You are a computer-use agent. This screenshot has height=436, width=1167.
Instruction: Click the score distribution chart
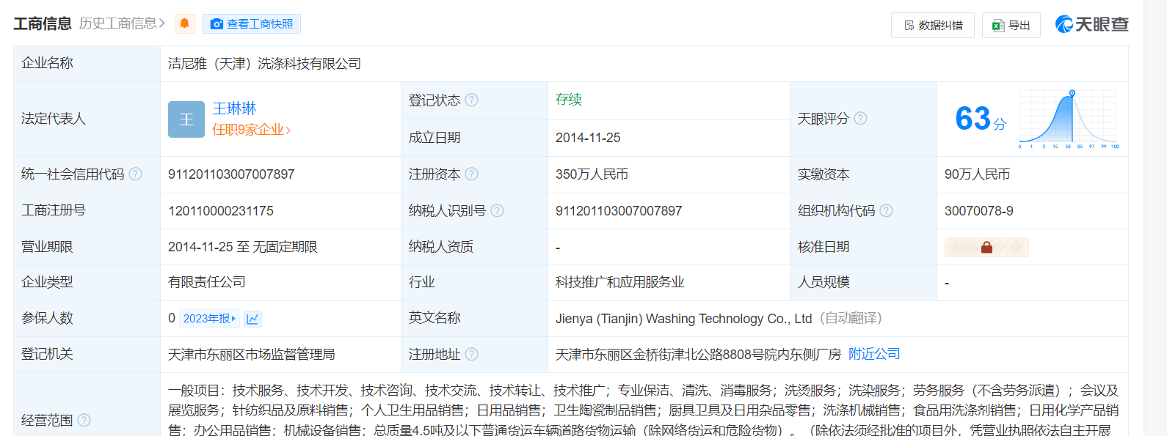(x=1069, y=119)
